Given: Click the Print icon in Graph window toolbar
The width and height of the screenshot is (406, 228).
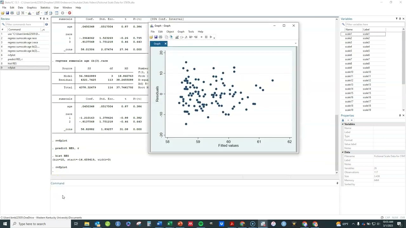Looking at the screenshot, I should (160, 37).
